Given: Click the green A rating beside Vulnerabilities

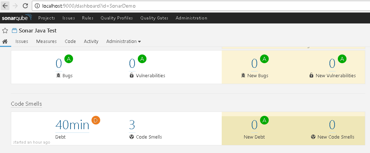Looking at the screenshot, I should point(142,59).
